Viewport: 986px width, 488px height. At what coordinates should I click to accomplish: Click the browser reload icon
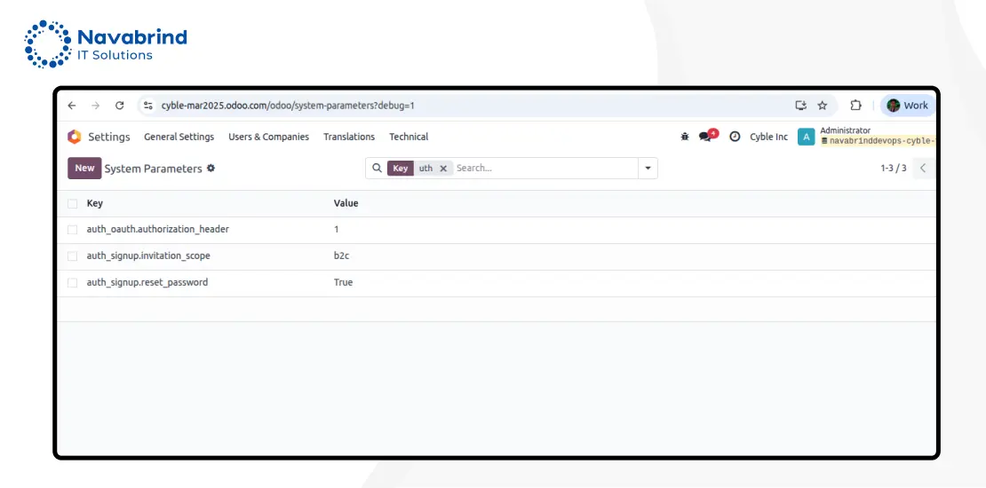[x=120, y=106]
